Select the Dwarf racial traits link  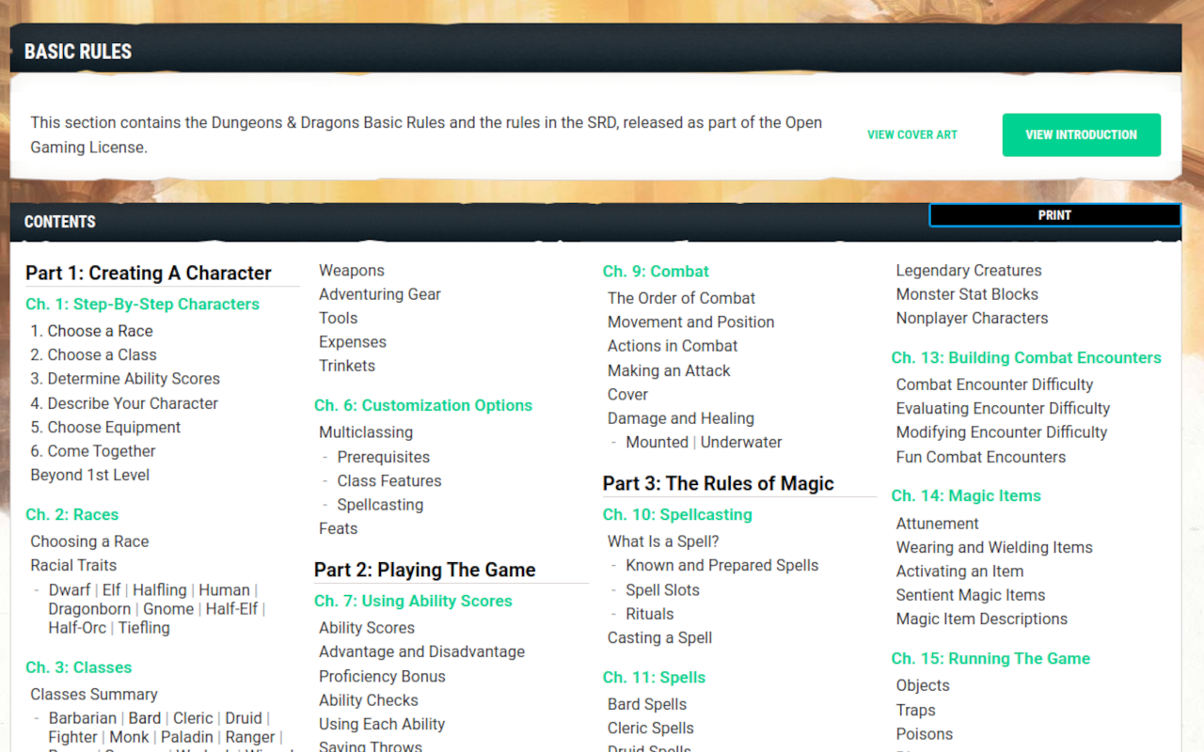click(x=70, y=589)
